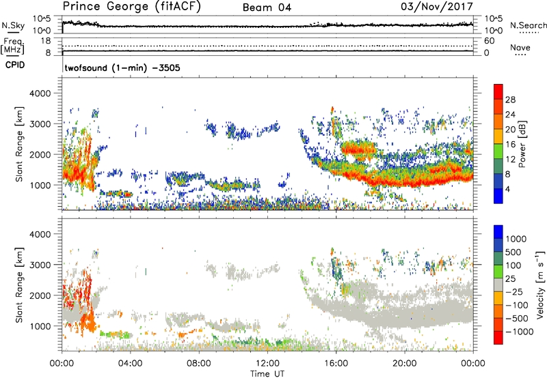
Task: Click the 'Nave' legend label
Action: [x=520, y=47]
